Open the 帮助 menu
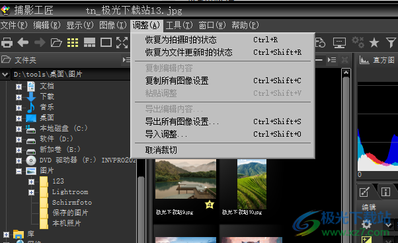This screenshot has width=398, height=243. tap(245, 25)
